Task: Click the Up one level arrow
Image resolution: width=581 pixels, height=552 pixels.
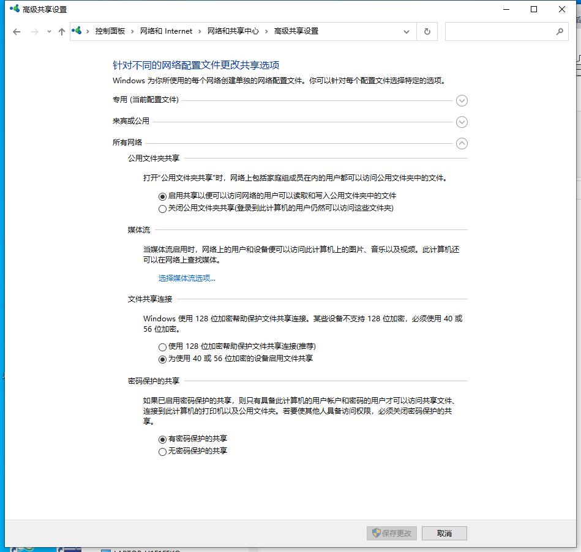Action: (62, 31)
